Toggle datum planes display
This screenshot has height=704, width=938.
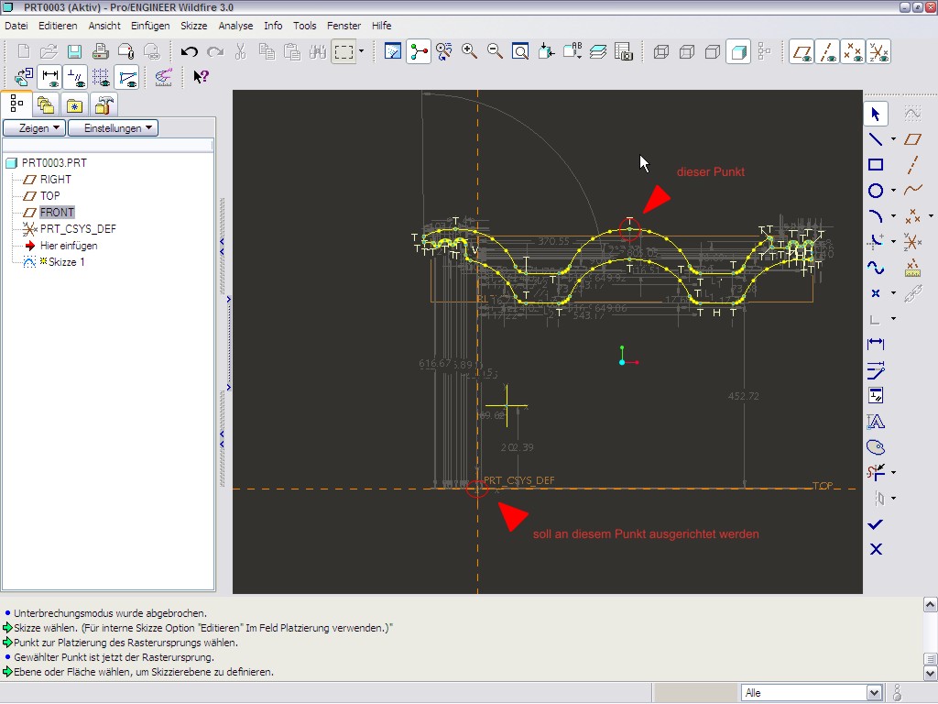(802, 51)
